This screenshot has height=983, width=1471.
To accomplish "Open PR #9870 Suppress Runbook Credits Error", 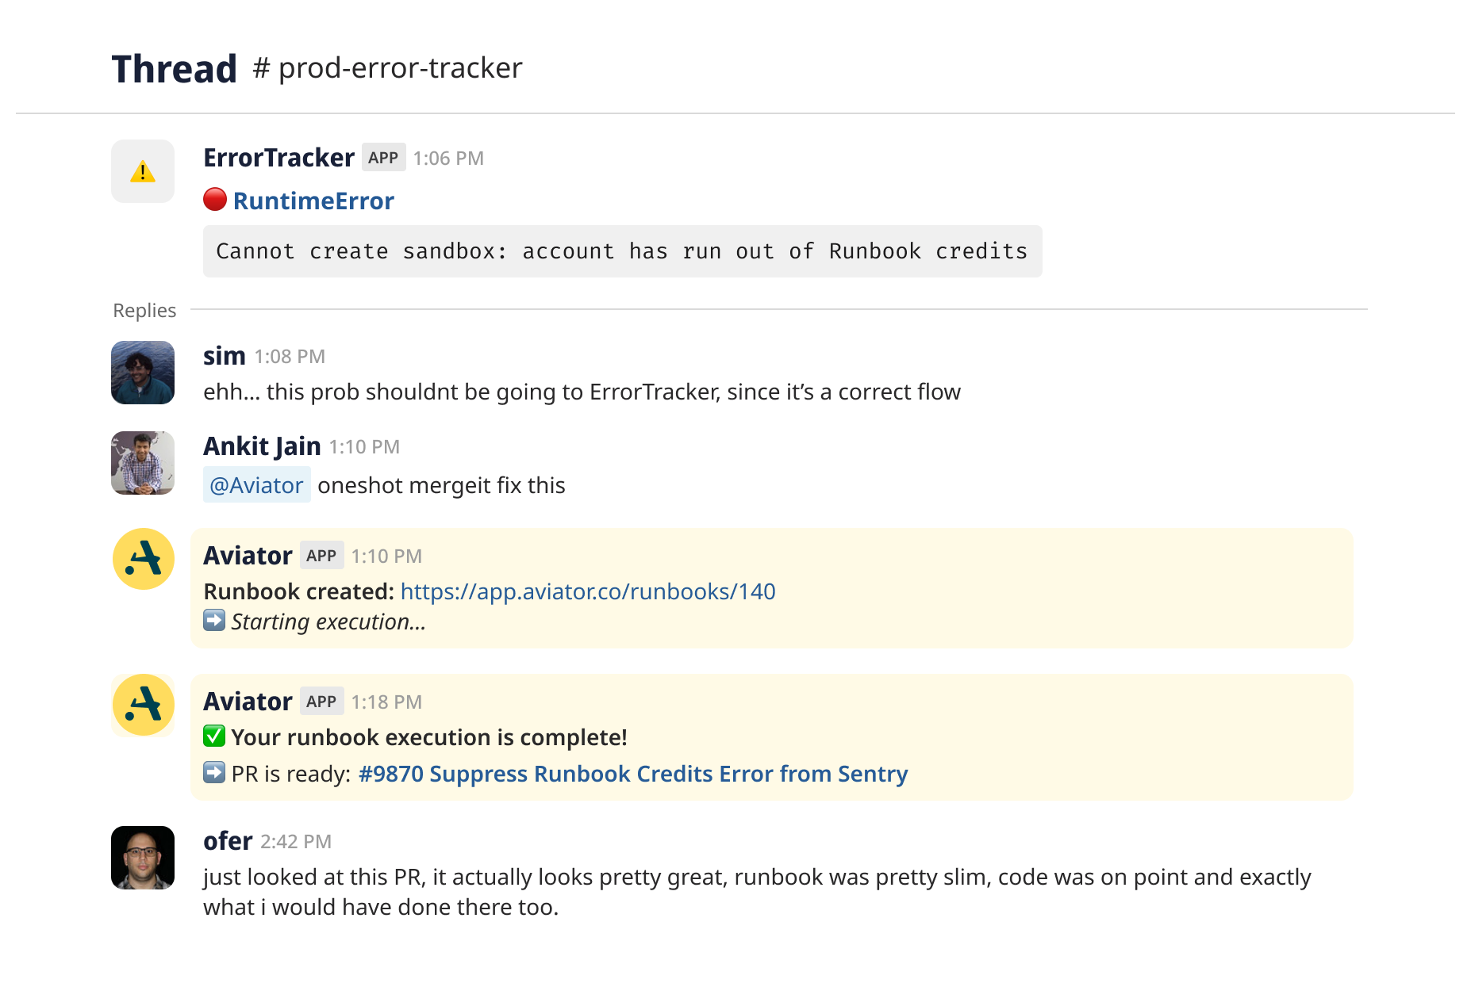I will pyautogui.click(x=632, y=773).
